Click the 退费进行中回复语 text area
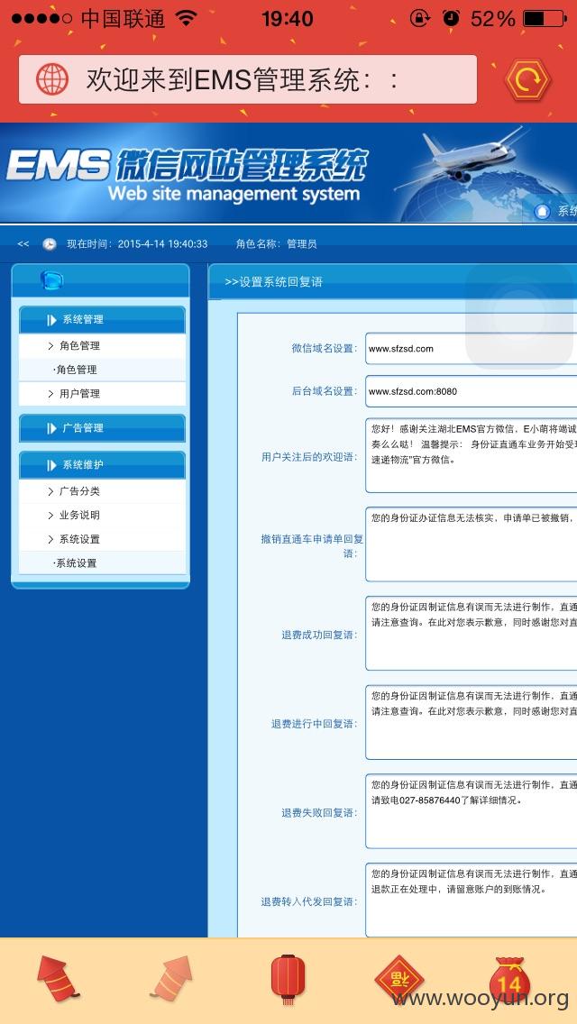 point(471,722)
